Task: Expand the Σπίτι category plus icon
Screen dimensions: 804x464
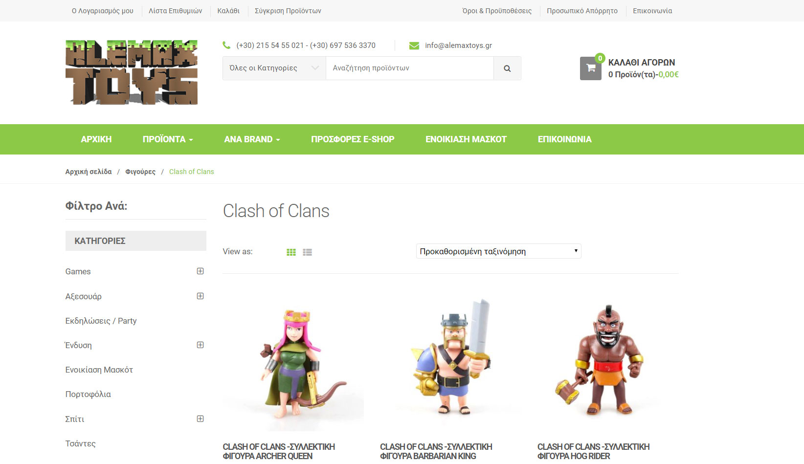Action: click(x=200, y=419)
